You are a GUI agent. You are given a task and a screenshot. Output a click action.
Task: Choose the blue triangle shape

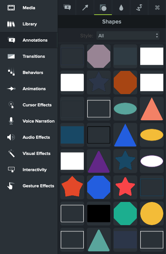125,135
